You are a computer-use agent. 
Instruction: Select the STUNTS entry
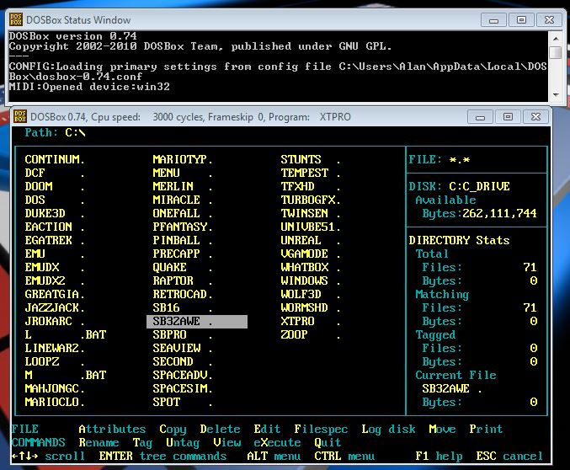pos(311,160)
